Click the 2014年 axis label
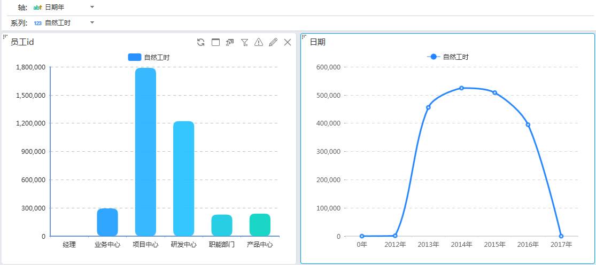Image resolution: width=596 pixels, height=265 pixels. [461, 245]
